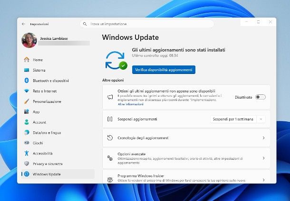Click the Windows Insider heart icon
This screenshot has height=201, width=290.
tap(110, 180)
